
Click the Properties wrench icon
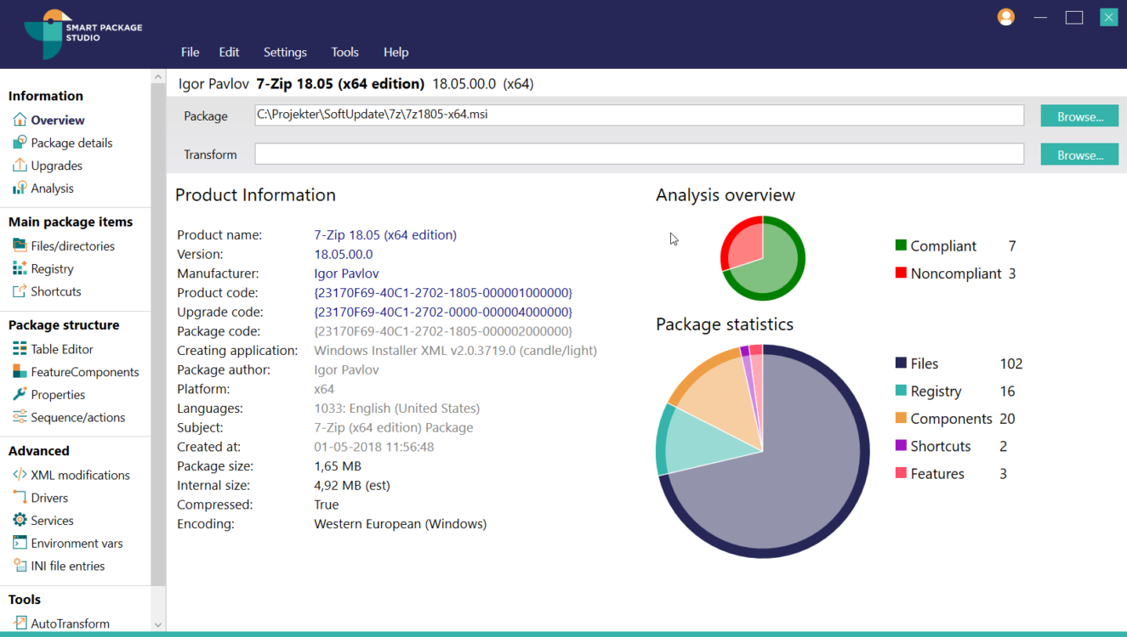(20, 394)
